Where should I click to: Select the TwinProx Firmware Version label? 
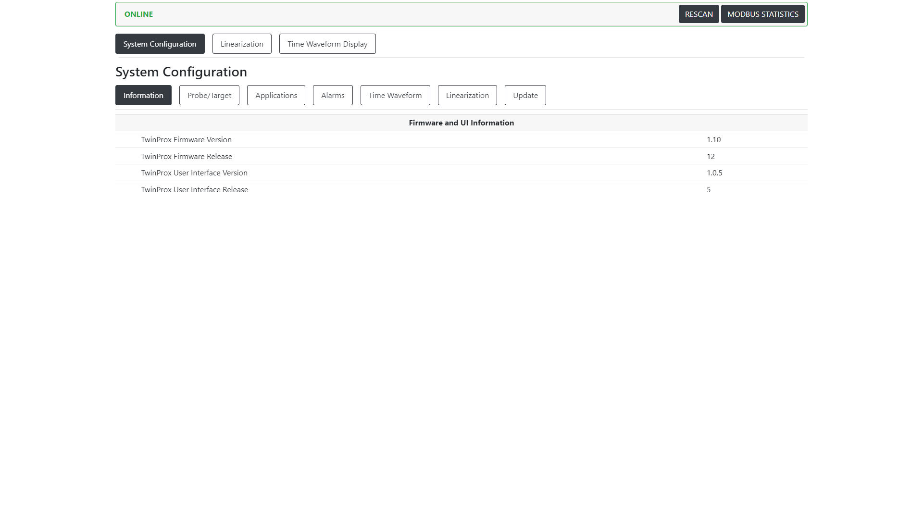point(186,139)
